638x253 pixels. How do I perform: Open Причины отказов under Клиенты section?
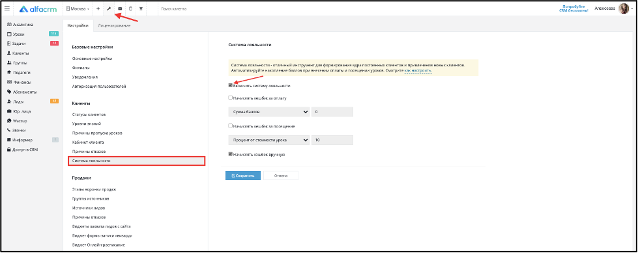(89, 152)
